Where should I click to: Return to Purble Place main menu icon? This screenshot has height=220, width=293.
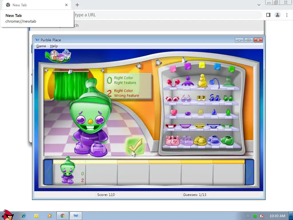58,56
